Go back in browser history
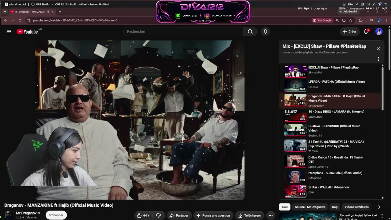The width and height of the screenshot is (391, 220). point(5,20)
